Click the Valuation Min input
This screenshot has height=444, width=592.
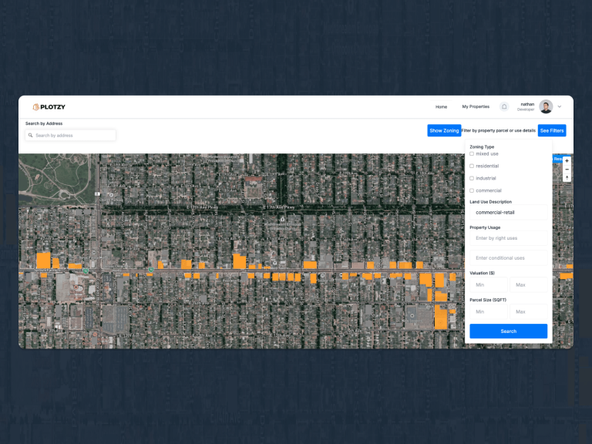pos(488,285)
